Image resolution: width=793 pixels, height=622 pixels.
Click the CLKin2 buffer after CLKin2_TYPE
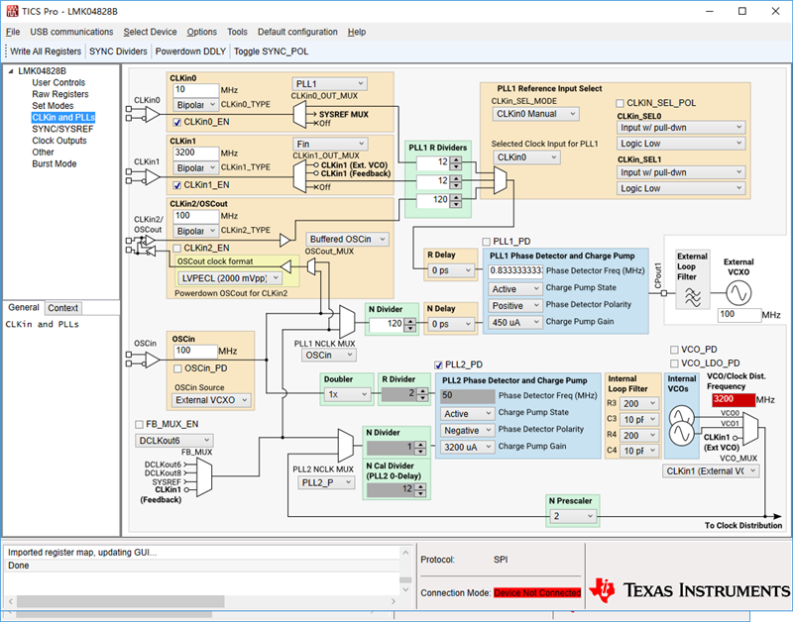pos(285,240)
